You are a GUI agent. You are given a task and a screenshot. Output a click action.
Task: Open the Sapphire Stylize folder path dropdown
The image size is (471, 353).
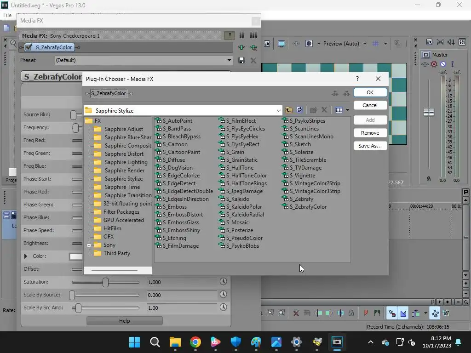(x=278, y=110)
